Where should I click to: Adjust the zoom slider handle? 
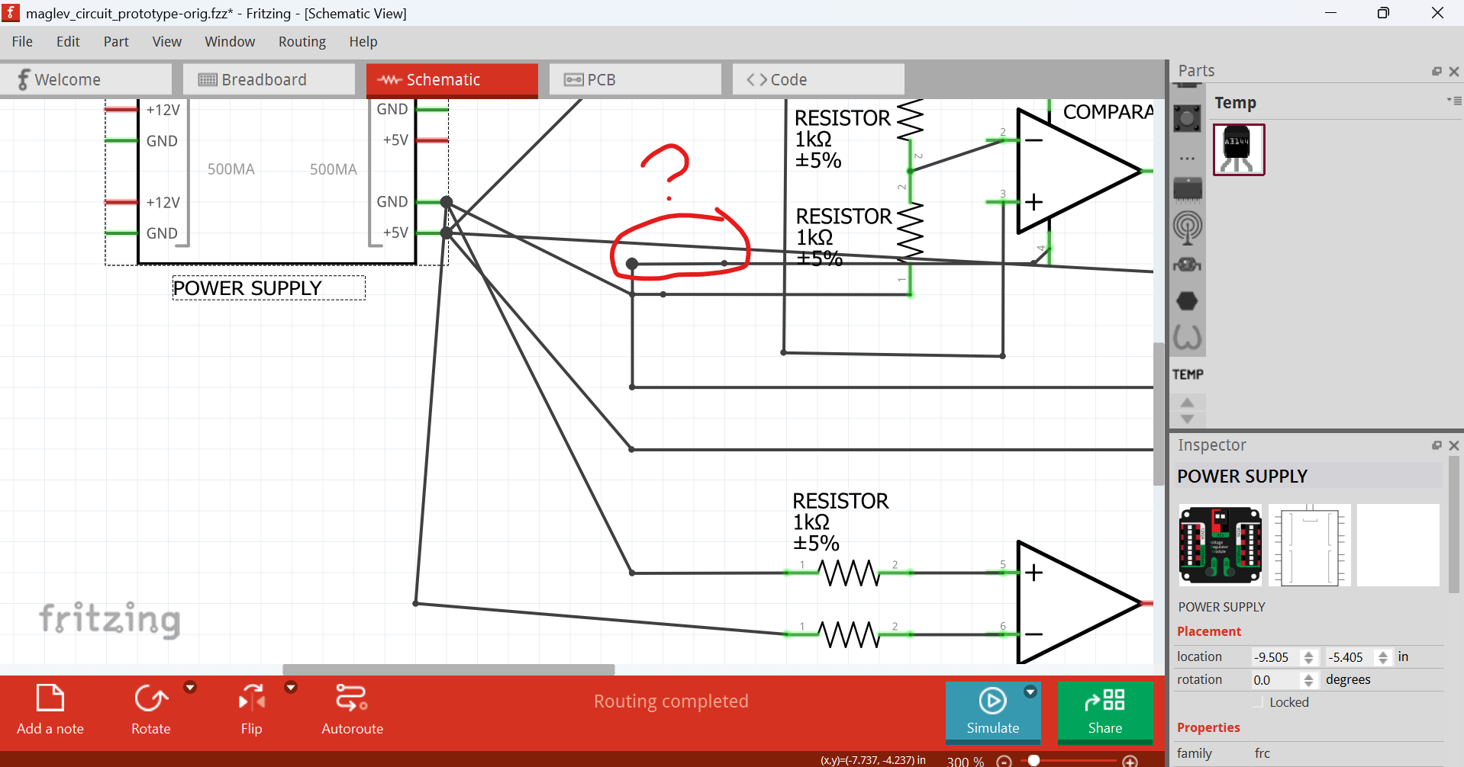pos(1034,760)
